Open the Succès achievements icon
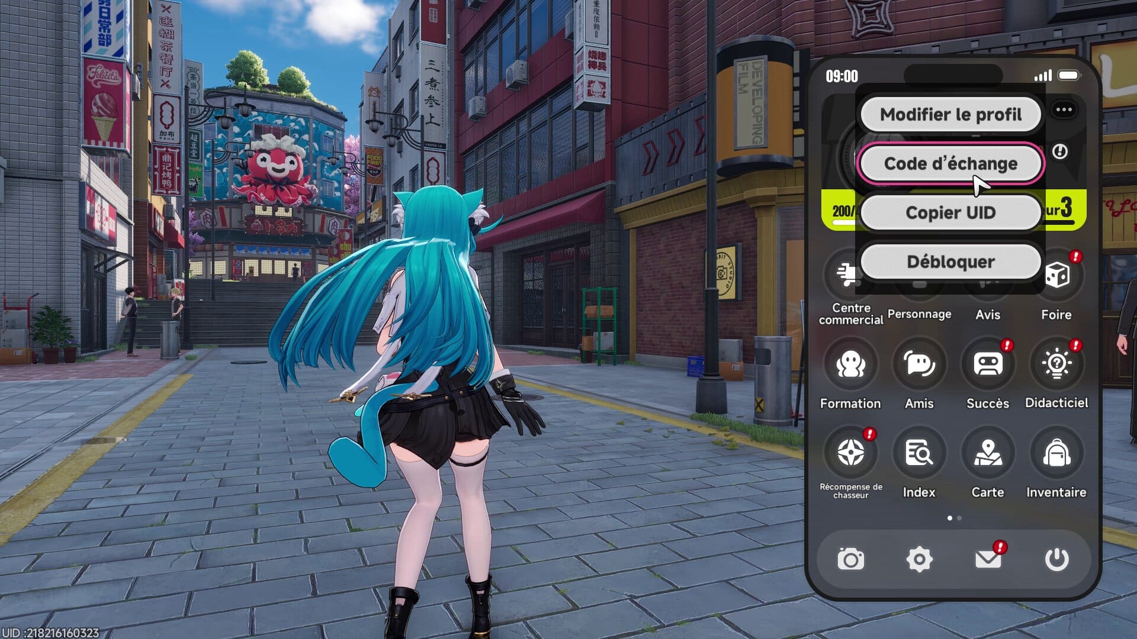This screenshot has width=1137, height=639. click(988, 364)
